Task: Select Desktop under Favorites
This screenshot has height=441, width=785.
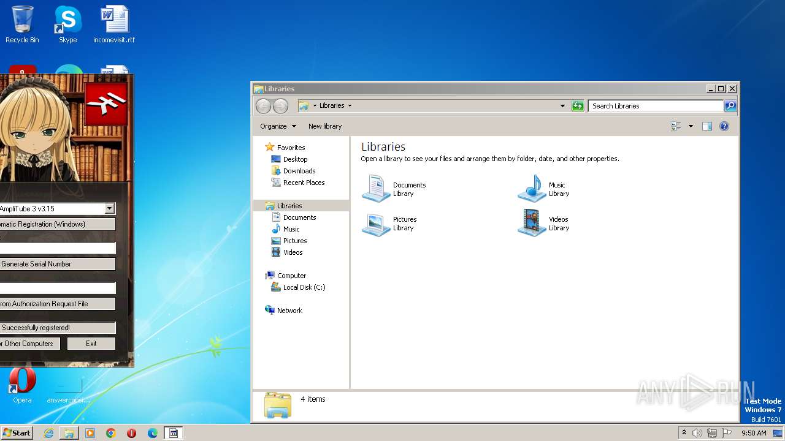Action: (295, 159)
